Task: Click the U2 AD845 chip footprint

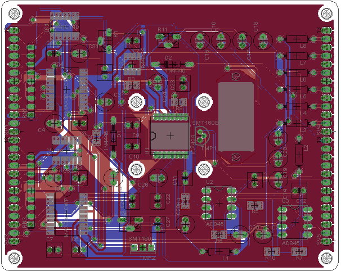Action: [x=219, y=204]
